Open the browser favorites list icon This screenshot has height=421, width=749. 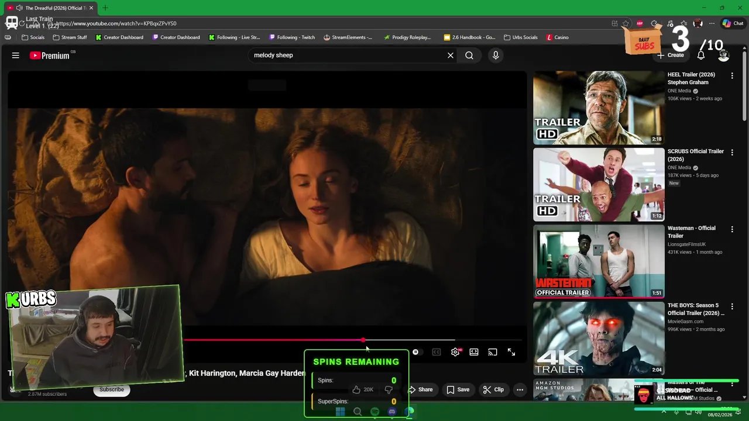(x=683, y=23)
